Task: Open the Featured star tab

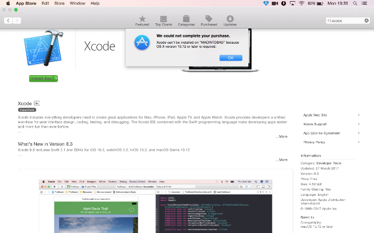Action: tap(142, 21)
